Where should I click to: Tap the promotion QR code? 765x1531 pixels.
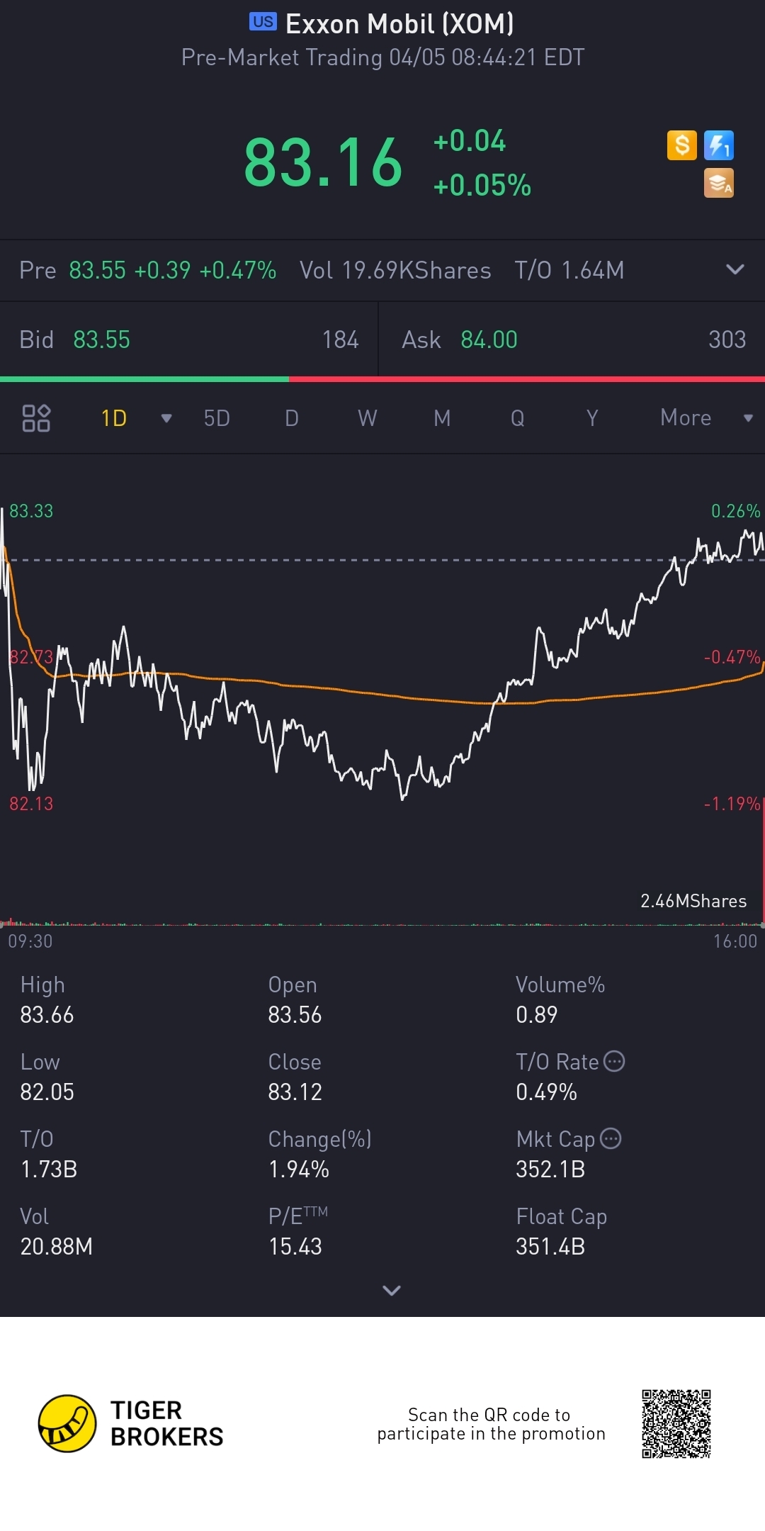pyautogui.click(x=676, y=1423)
